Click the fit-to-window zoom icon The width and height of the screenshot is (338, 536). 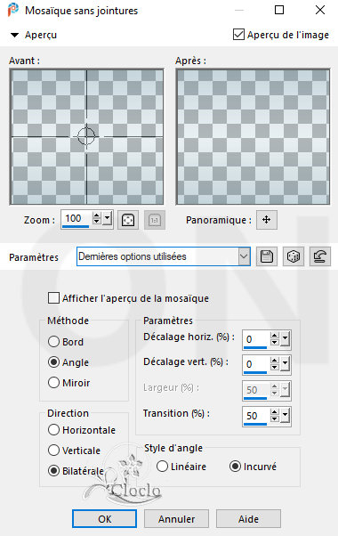[128, 220]
